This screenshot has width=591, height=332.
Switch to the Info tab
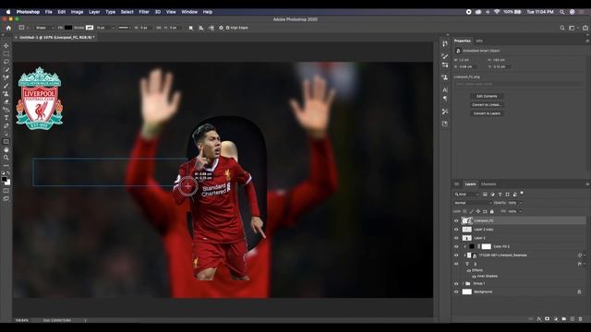coord(479,41)
